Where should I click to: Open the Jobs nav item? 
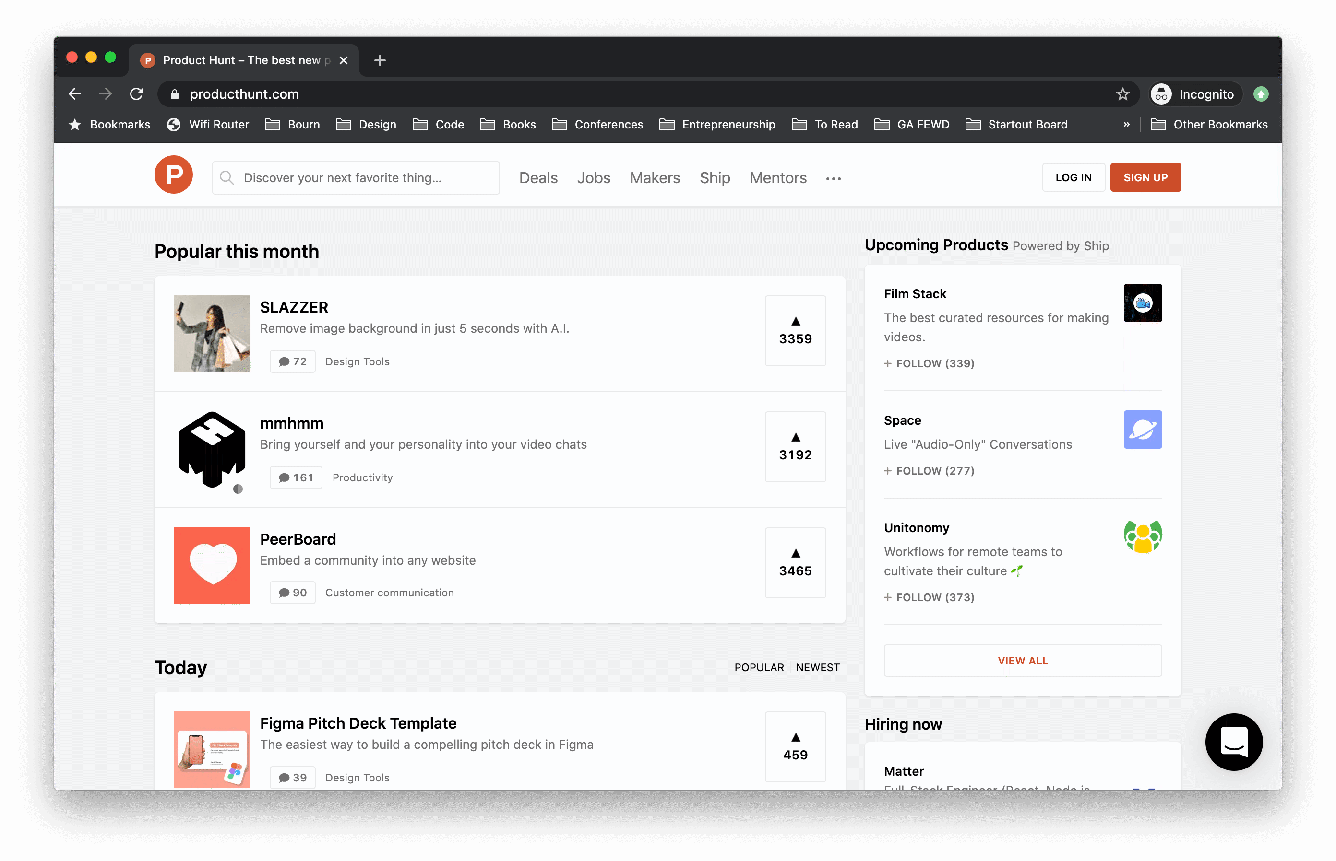pyautogui.click(x=594, y=178)
